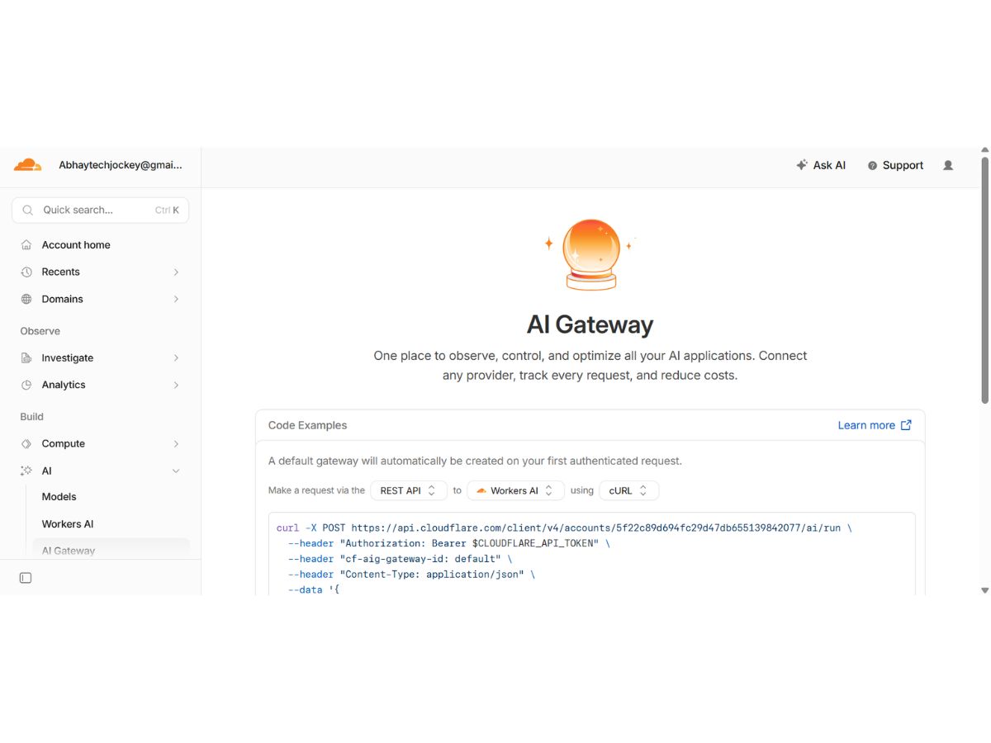Open the REST API dropdown
This screenshot has height=743, width=991.
[409, 490]
